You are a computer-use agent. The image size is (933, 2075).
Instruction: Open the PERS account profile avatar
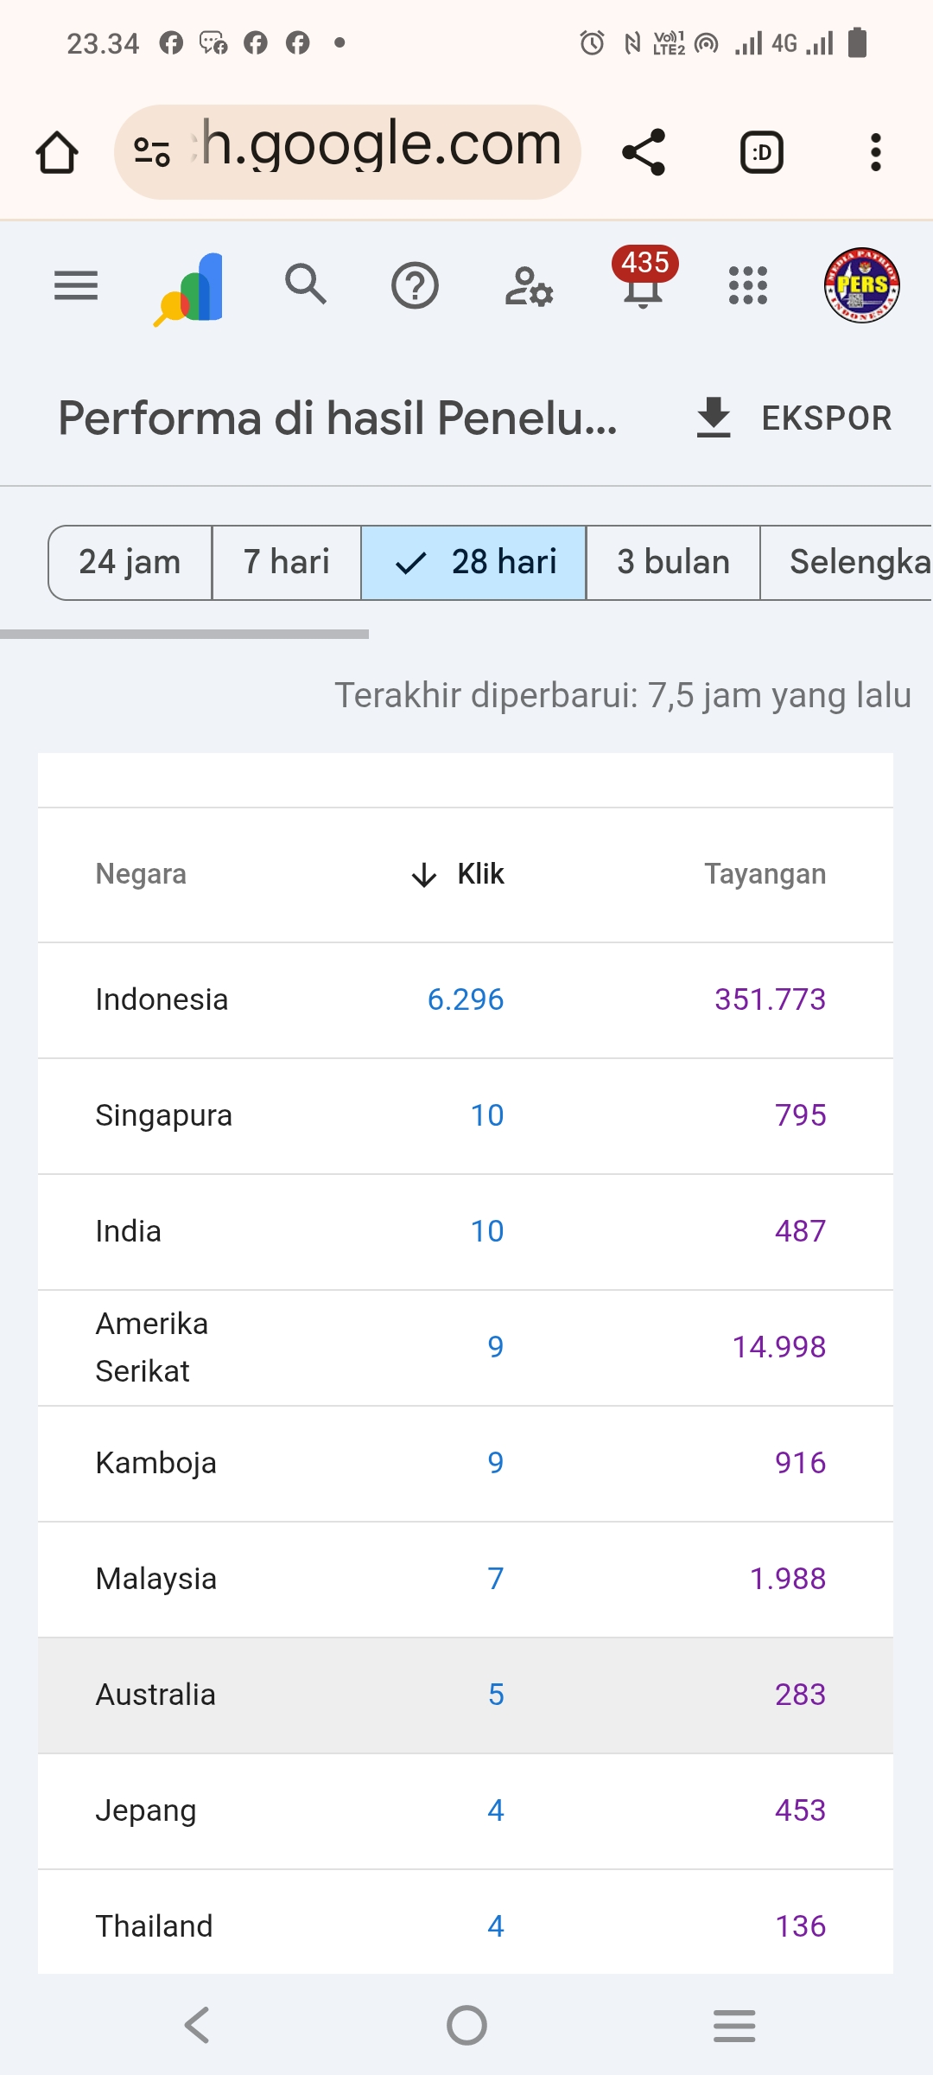pyautogui.click(x=861, y=285)
